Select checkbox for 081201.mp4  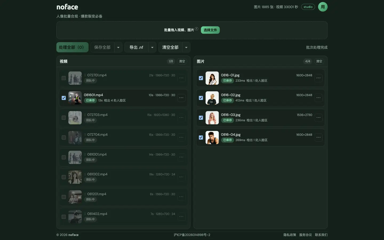click(64, 197)
